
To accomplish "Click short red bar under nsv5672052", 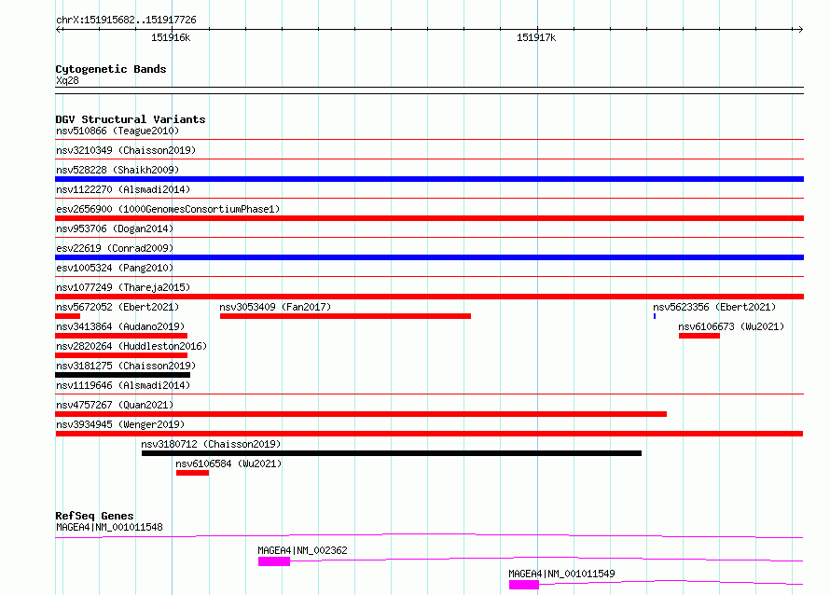I will (x=68, y=316).
